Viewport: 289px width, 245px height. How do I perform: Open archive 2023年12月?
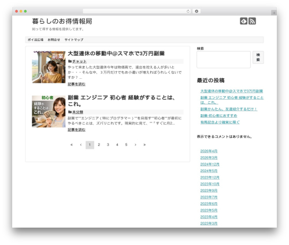pos(210,177)
